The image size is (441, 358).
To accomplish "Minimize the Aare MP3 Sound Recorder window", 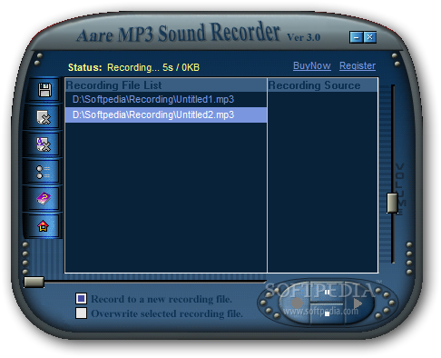I will pos(357,37).
